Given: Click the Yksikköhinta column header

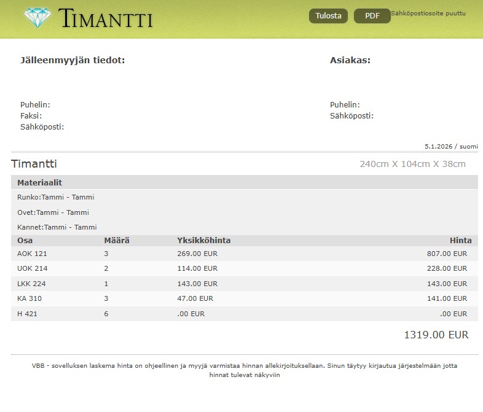Looking at the screenshot, I should (203, 241).
